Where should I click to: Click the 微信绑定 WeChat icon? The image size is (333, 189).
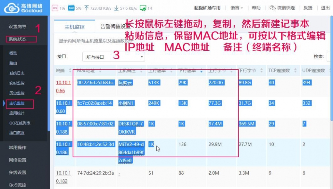pyautogui.click(x=272, y=8)
